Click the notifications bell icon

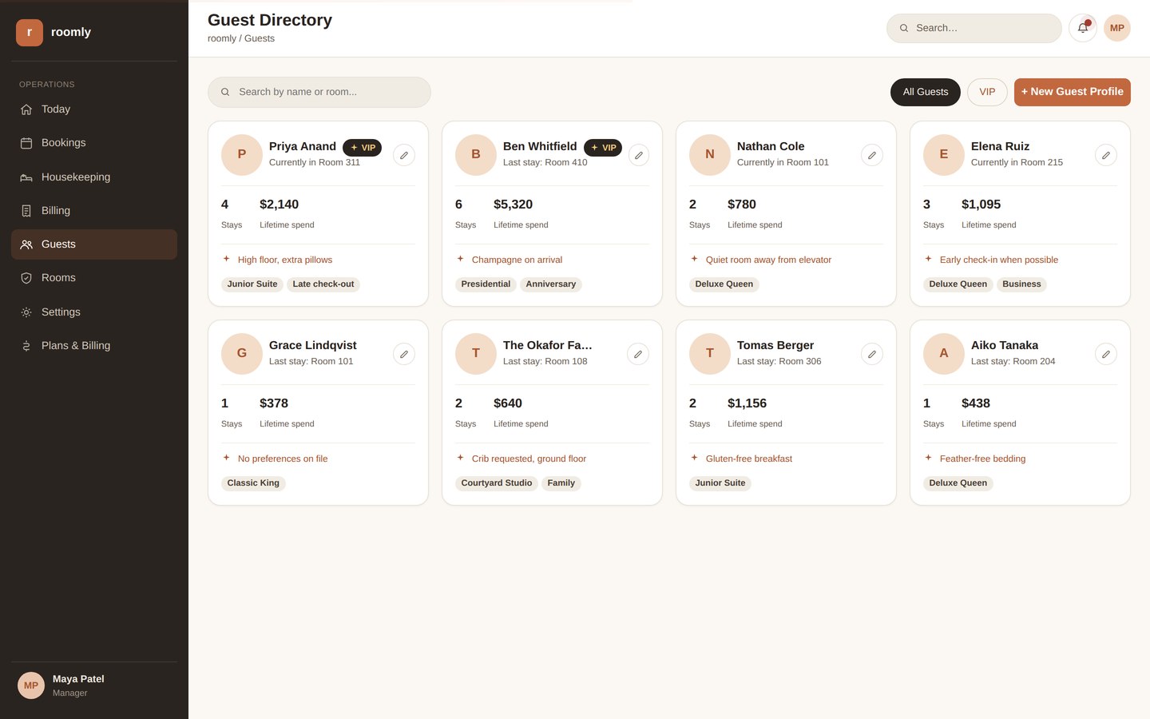(x=1083, y=28)
